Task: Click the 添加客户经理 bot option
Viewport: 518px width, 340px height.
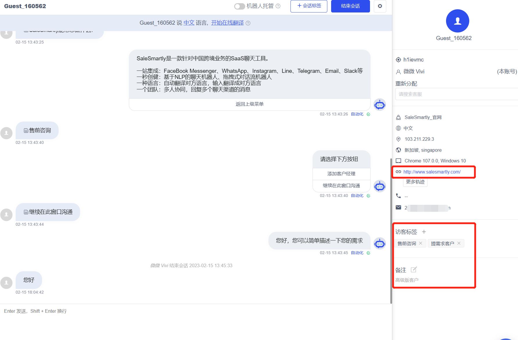Action: coord(341,173)
